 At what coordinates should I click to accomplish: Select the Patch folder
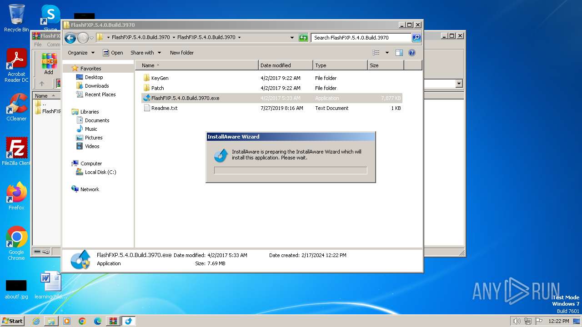click(x=157, y=88)
